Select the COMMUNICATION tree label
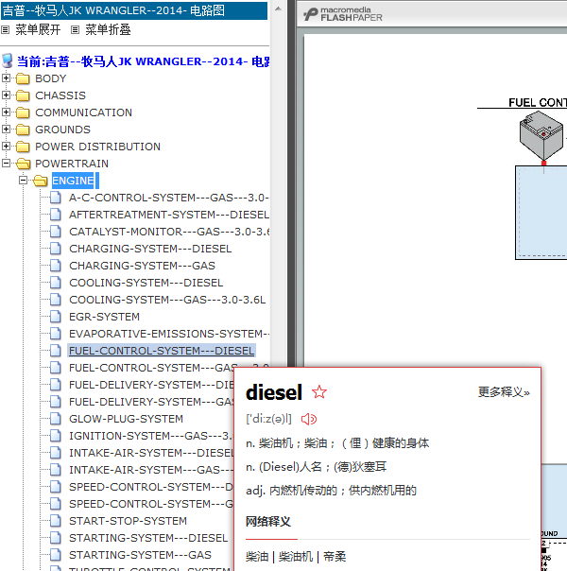Screen dimensions: 567x571 tap(84, 112)
